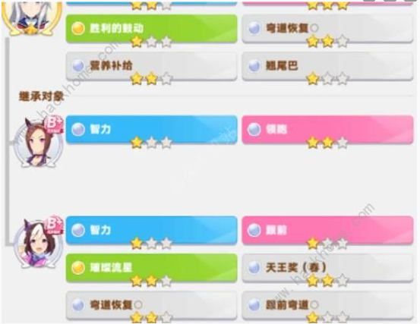The image size is (420, 324).
Task: Click the orb icon next to 营养补给
Action: coord(78,65)
